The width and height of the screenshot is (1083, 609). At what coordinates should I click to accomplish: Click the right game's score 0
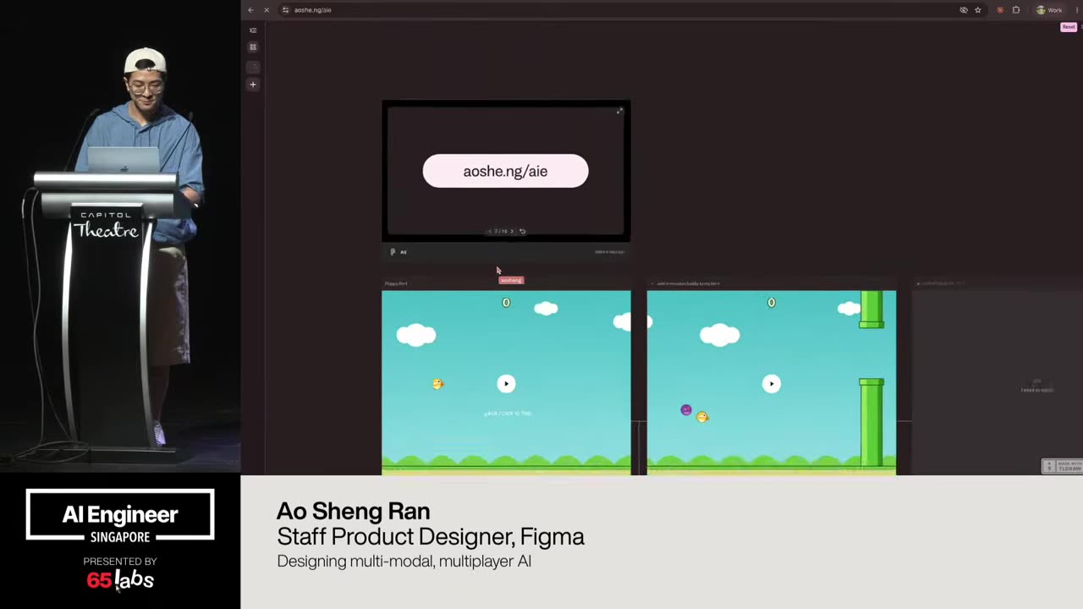click(x=771, y=303)
